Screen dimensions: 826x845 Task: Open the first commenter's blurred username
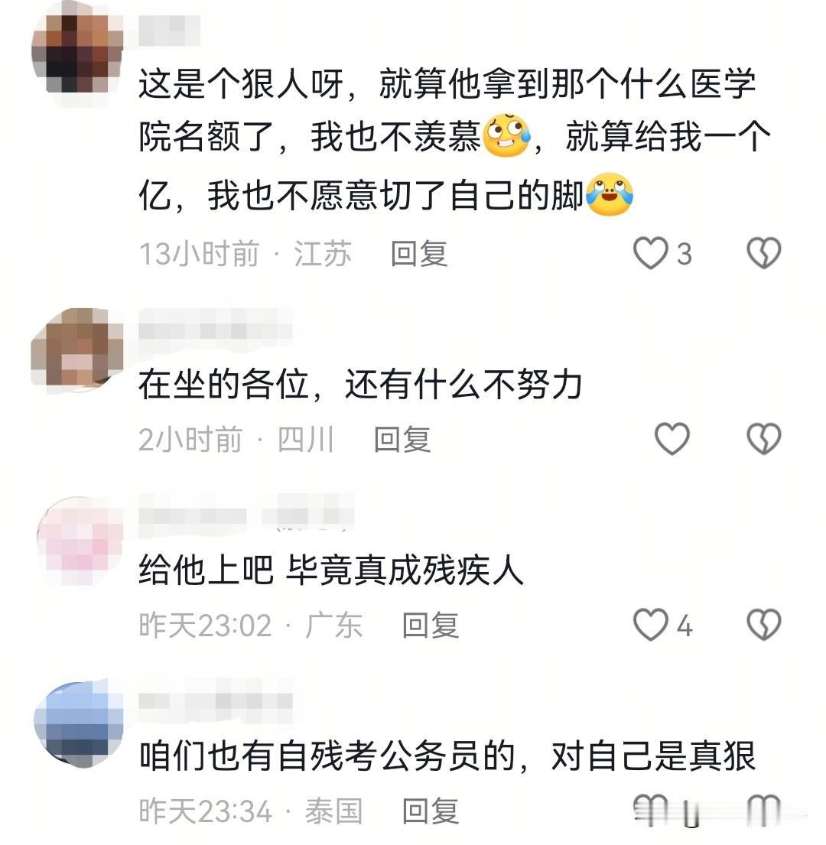tap(169, 31)
